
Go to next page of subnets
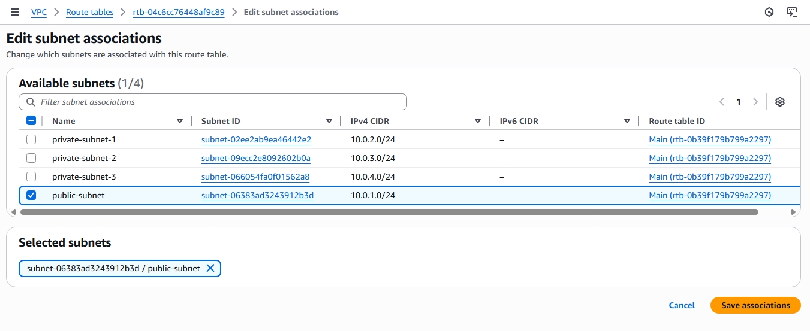755,102
